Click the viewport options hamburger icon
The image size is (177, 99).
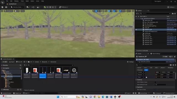pyautogui.click(x=2, y=11)
